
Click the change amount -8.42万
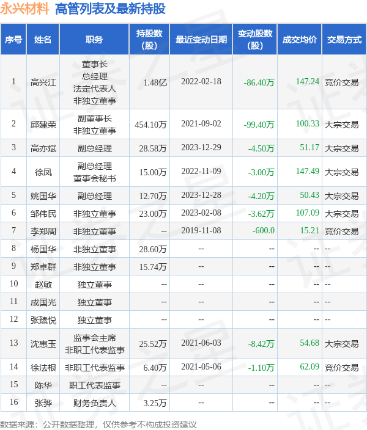click(x=261, y=344)
